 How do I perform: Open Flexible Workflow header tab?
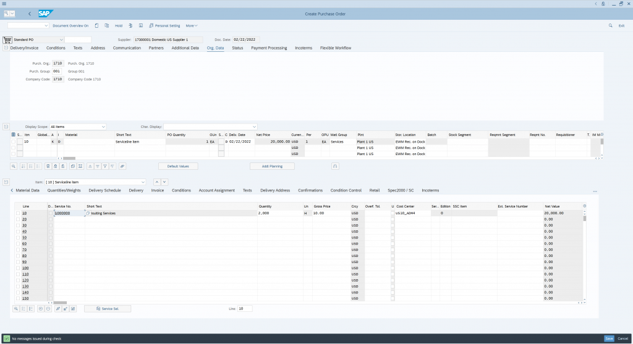(x=336, y=48)
